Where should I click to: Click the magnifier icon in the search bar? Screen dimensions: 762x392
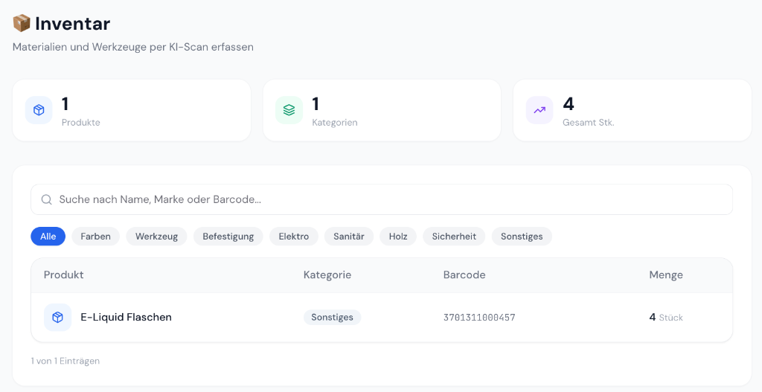[x=47, y=199]
